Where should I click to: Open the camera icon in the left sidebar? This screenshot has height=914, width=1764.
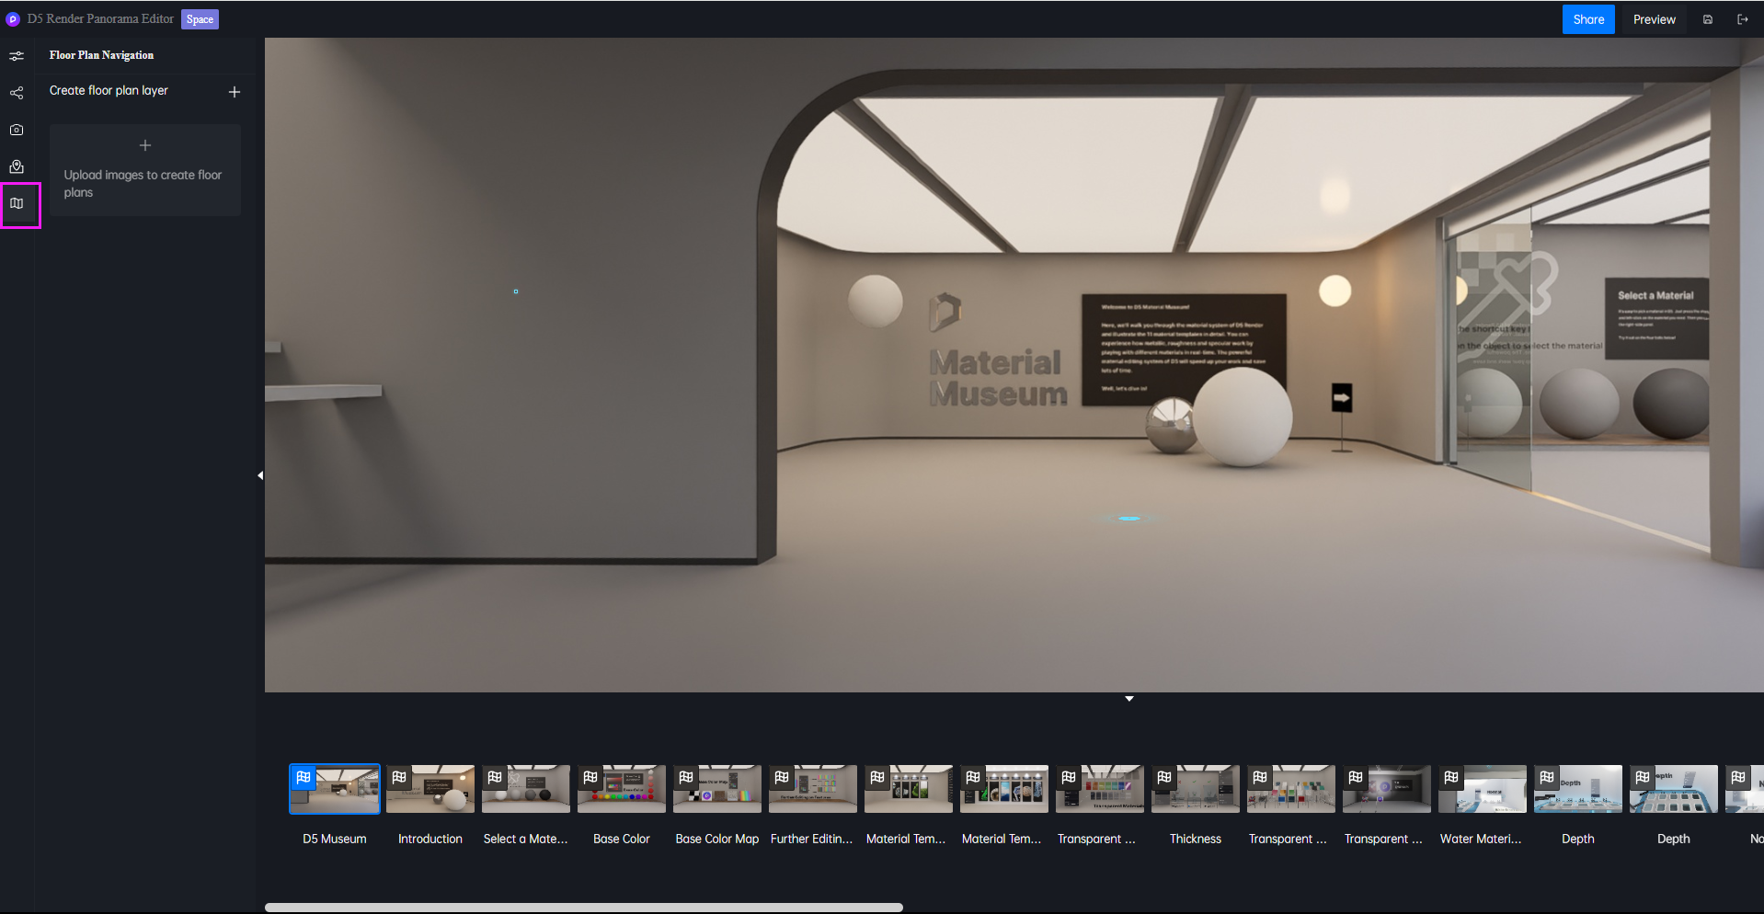point(17,130)
